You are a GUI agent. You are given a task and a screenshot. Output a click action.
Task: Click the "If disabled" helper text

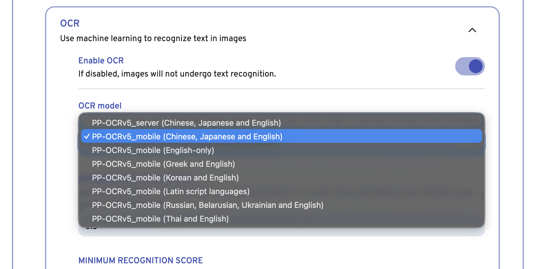pyautogui.click(x=177, y=74)
